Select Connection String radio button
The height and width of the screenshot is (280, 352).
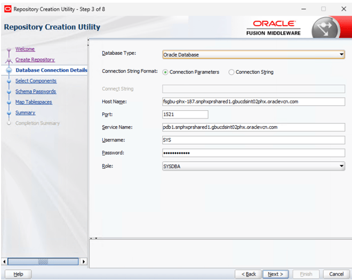coord(231,72)
